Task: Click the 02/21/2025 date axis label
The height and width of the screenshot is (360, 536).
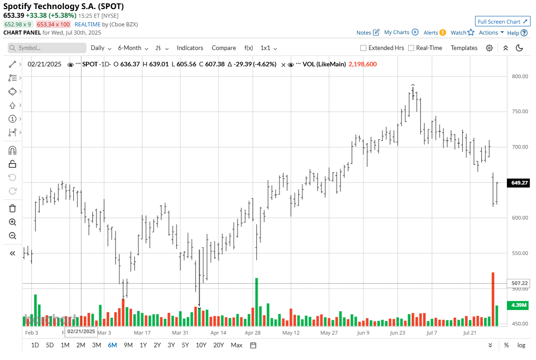Action: click(81, 332)
